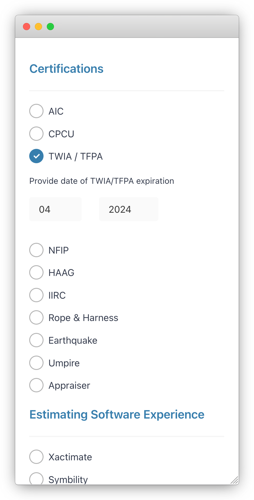Click the Certifications section heading
This screenshot has height=500, width=254.
pos(66,69)
